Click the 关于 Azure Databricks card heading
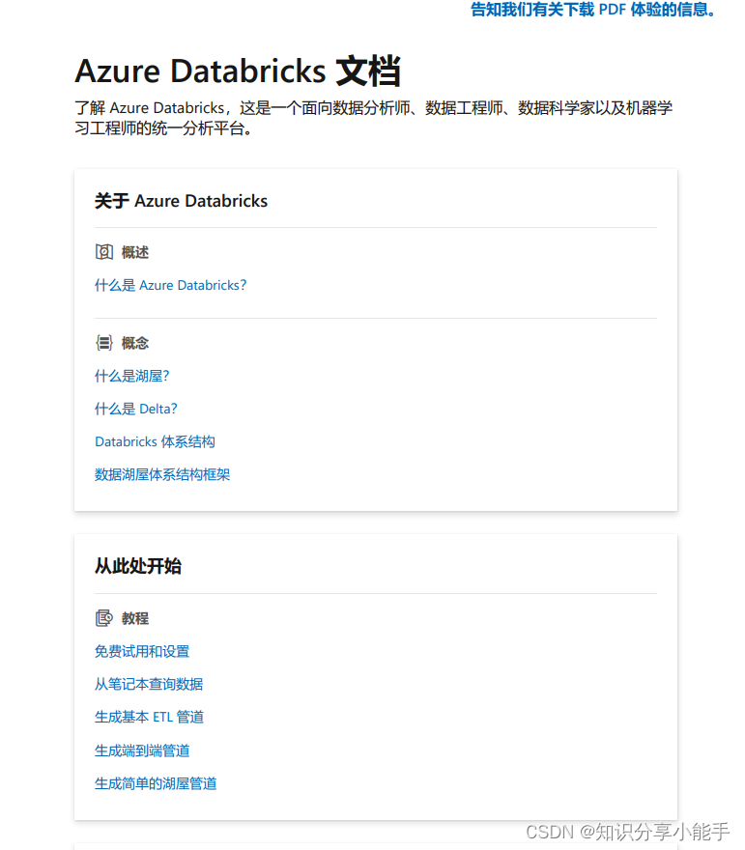The width and height of the screenshot is (745, 850). (181, 201)
